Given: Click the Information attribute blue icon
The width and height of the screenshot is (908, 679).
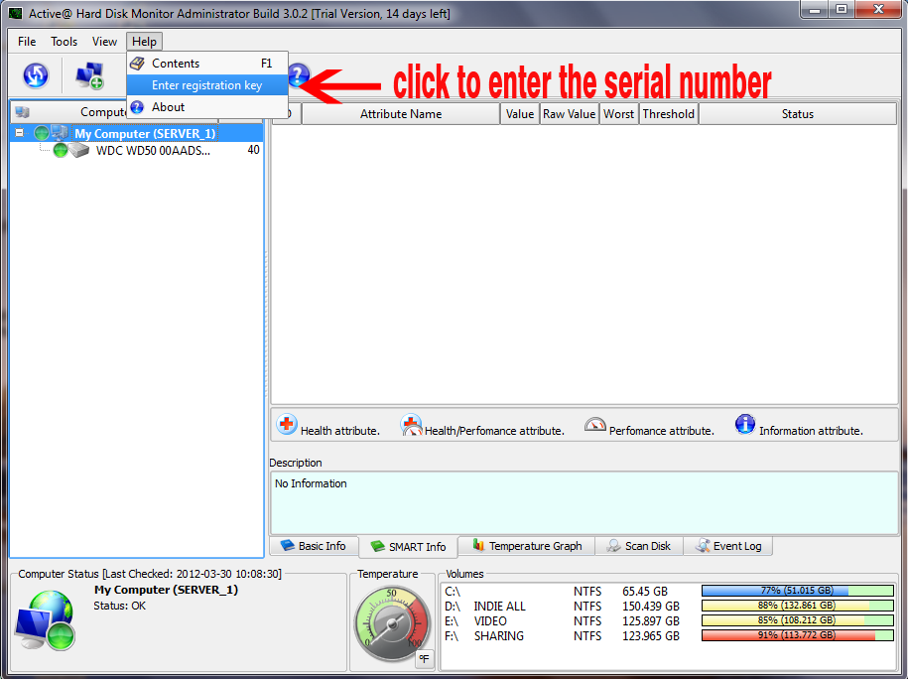Looking at the screenshot, I should pyautogui.click(x=745, y=424).
